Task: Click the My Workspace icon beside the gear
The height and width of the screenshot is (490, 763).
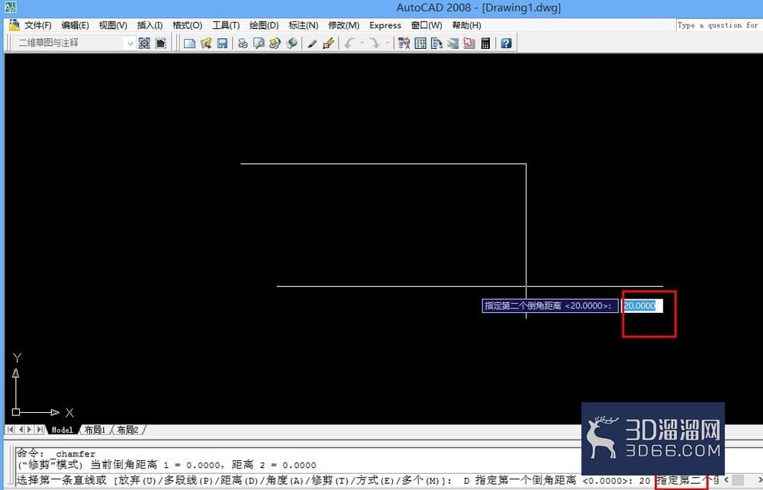Action: (x=160, y=44)
